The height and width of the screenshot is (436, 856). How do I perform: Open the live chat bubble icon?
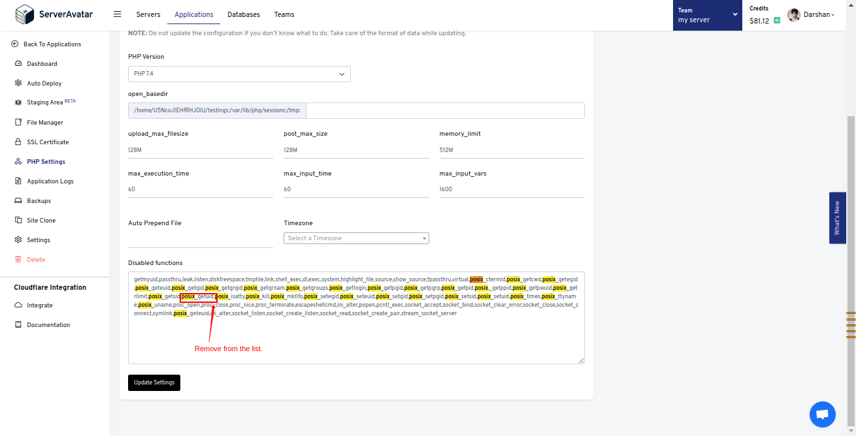pyautogui.click(x=822, y=414)
